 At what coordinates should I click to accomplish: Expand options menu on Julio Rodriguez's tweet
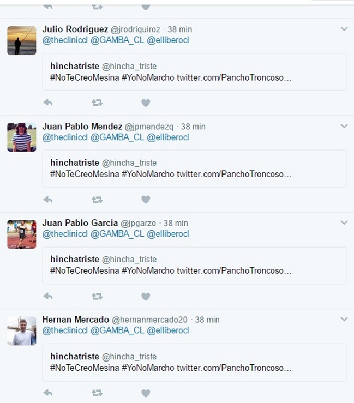pyautogui.click(x=344, y=29)
